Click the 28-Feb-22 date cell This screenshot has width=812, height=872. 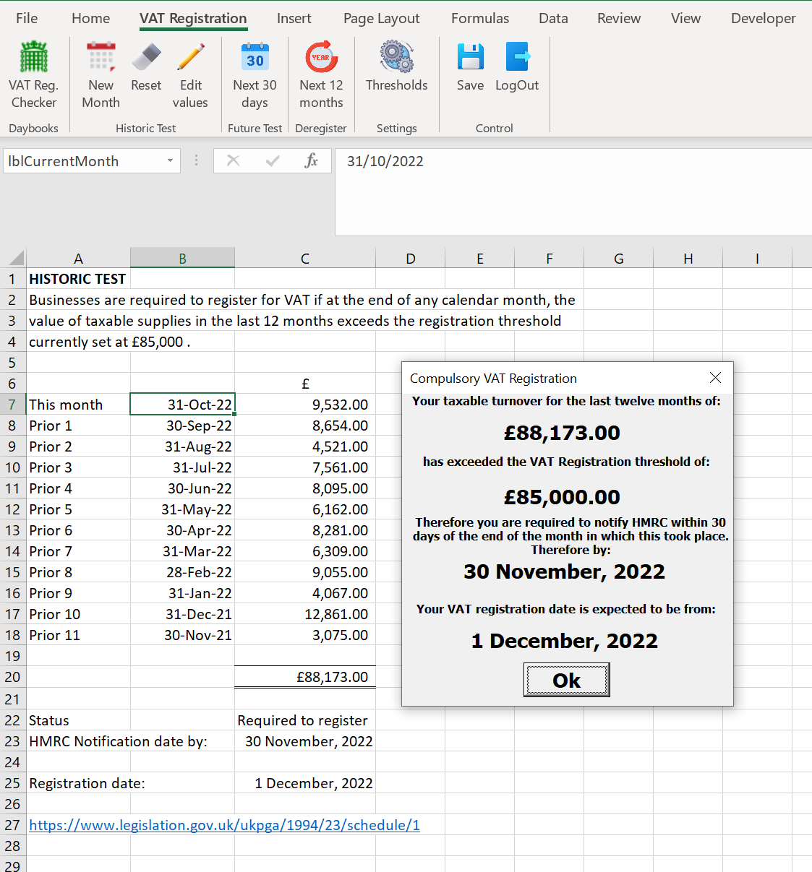point(182,572)
